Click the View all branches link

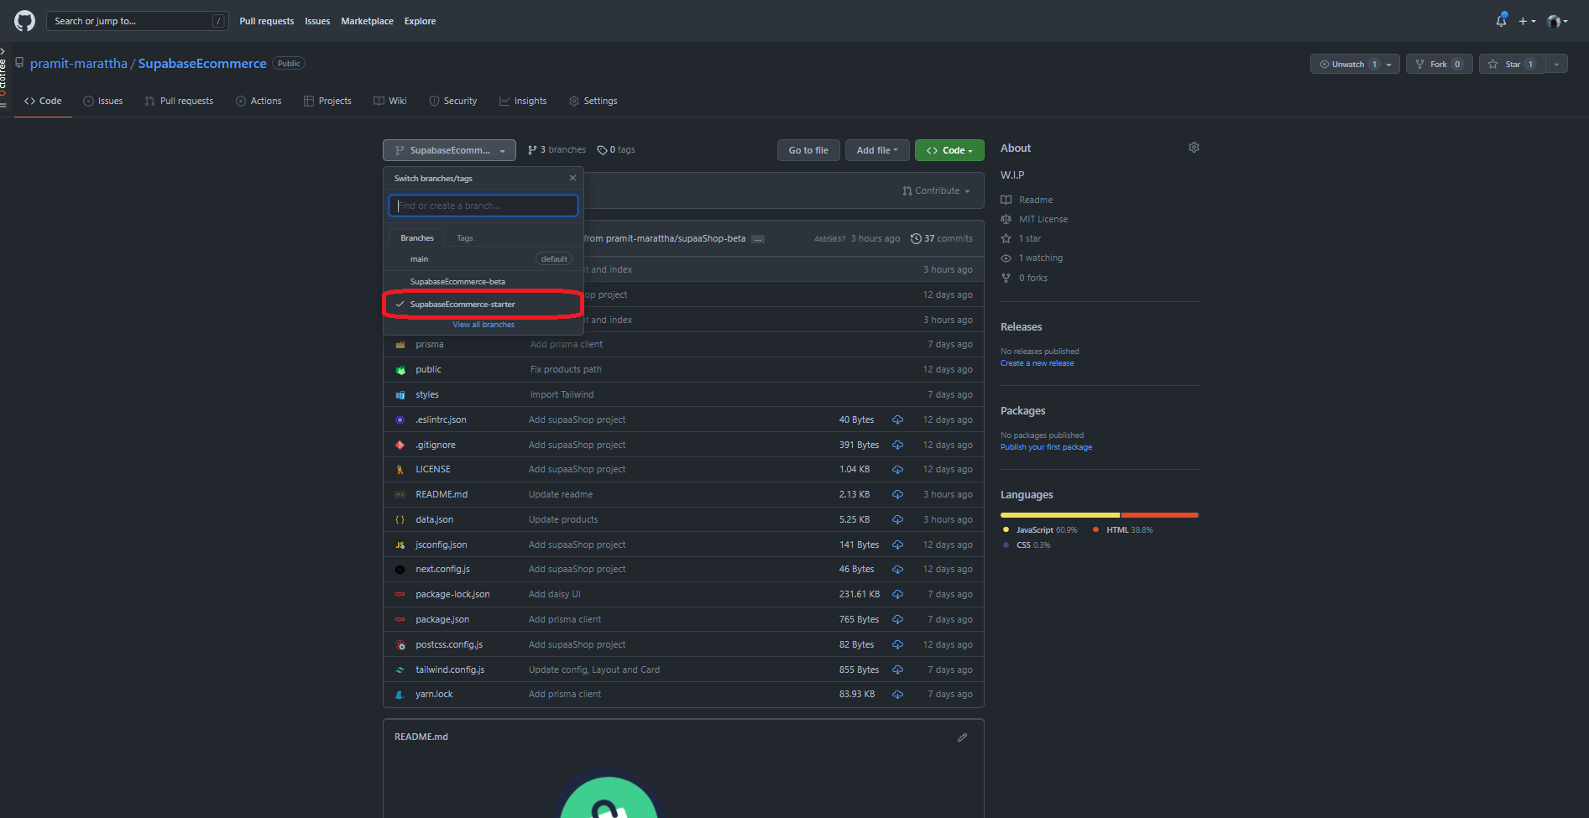(483, 324)
